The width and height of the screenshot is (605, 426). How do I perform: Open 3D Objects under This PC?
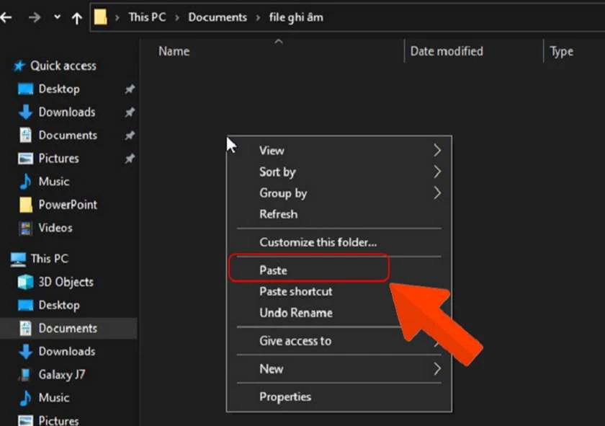coord(66,282)
